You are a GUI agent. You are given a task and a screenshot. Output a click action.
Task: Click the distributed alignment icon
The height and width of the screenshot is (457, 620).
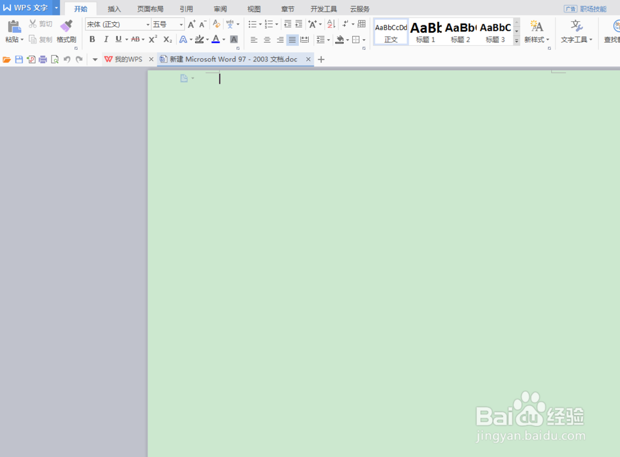click(x=304, y=39)
